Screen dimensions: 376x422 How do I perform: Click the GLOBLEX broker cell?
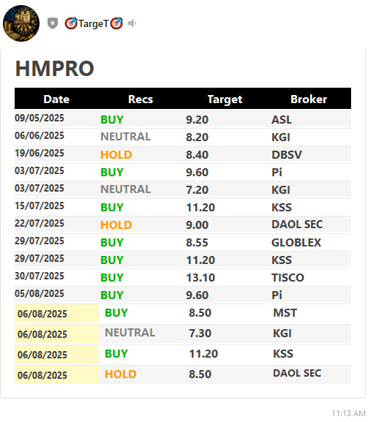coord(296,243)
